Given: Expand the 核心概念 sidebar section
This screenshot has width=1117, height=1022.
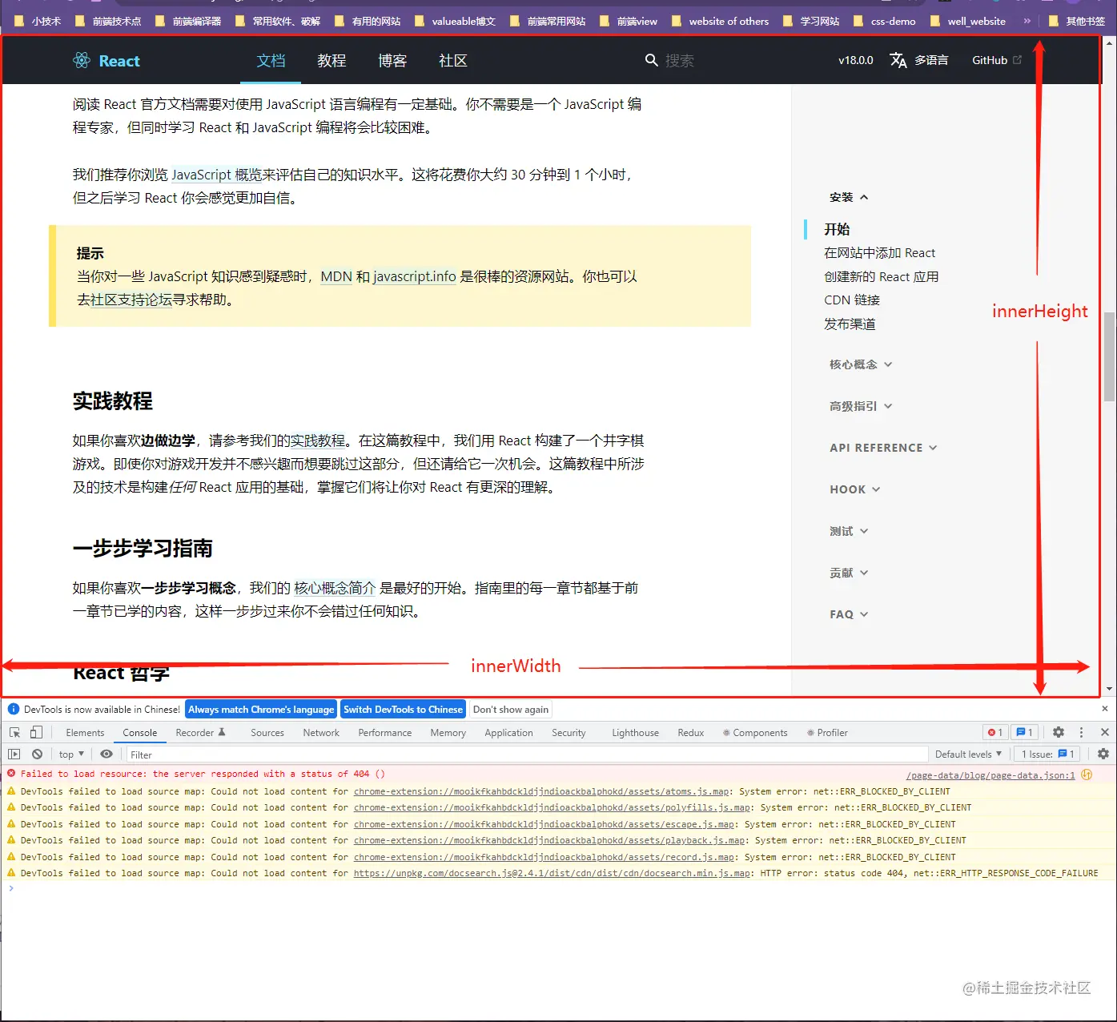Looking at the screenshot, I should coord(861,364).
